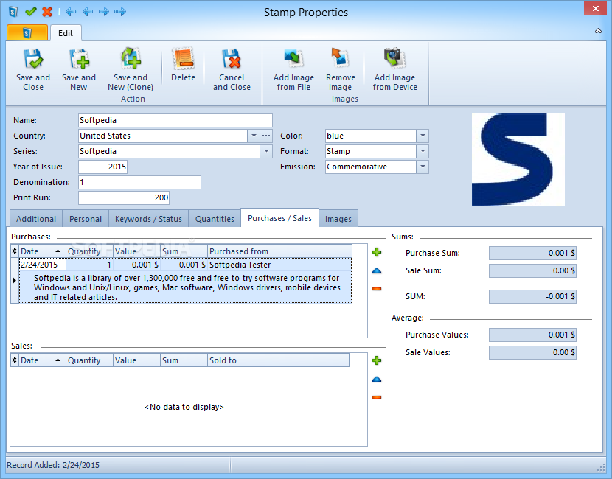Click purchases grid asterisk column chooser
Screen dimensions: 612x479
[15, 251]
